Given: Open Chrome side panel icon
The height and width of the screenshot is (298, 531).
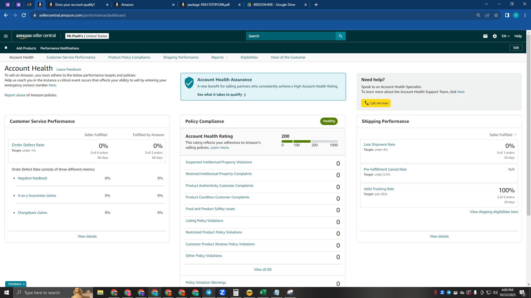Looking at the screenshot, I should (x=507, y=15).
